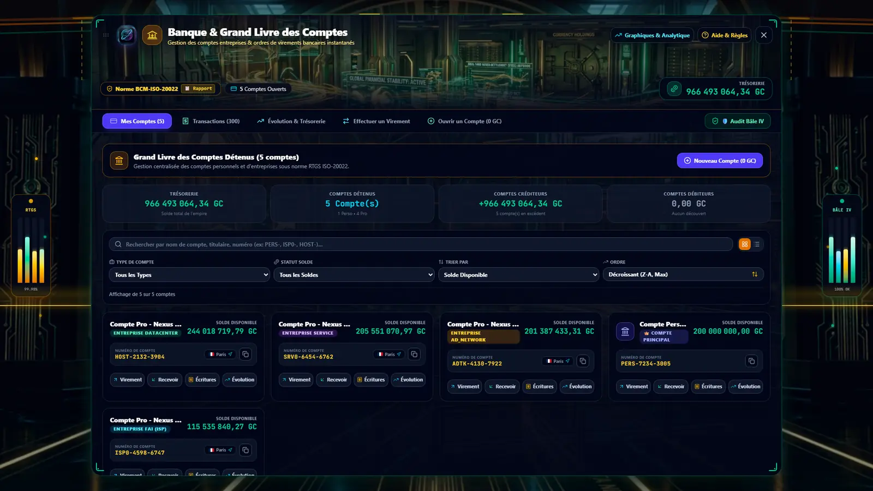Switch to list view layout
873x491 pixels.
757,244
